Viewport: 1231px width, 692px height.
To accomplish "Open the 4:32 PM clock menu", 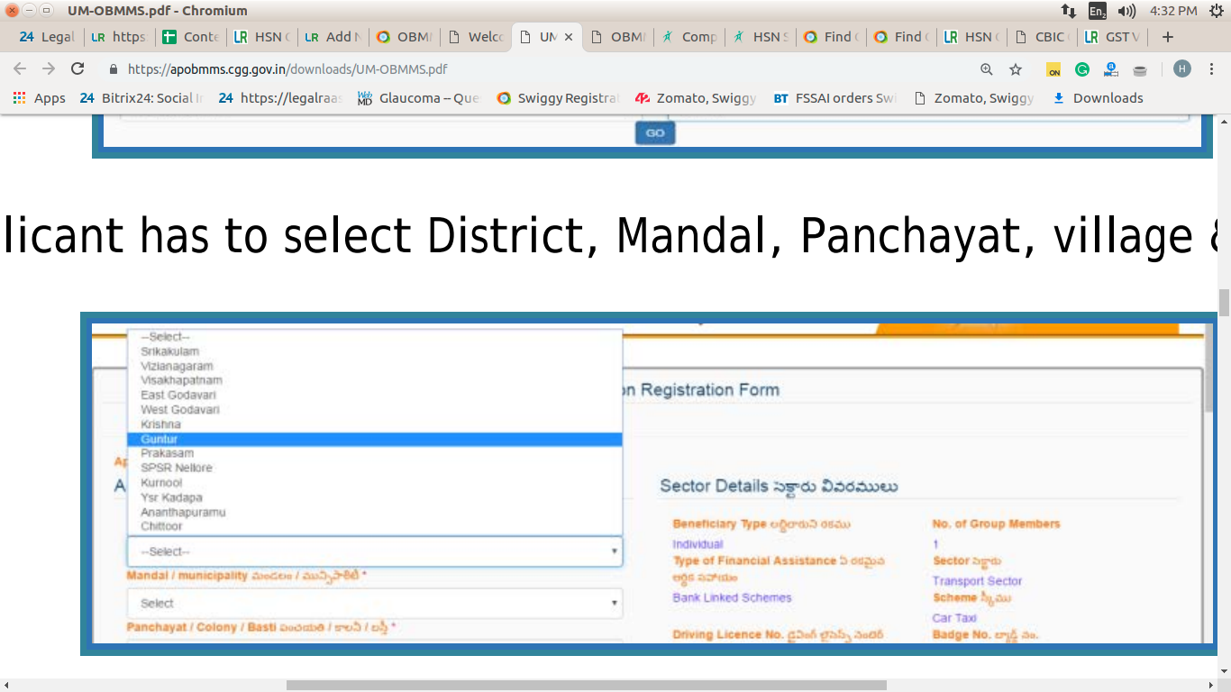I will (x=1173, y=11).
